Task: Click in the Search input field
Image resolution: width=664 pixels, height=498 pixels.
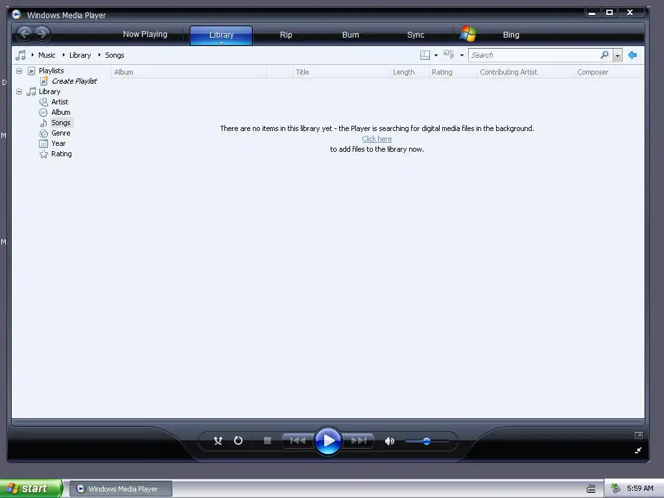Action: click(534, 55)
